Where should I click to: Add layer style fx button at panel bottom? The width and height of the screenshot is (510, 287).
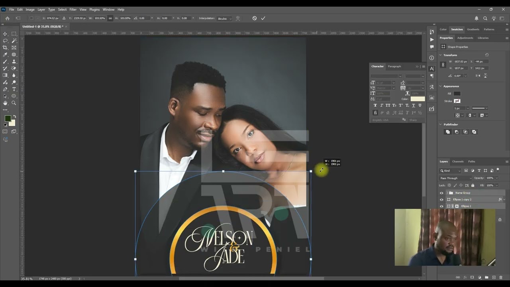click(x=465, y=277)
